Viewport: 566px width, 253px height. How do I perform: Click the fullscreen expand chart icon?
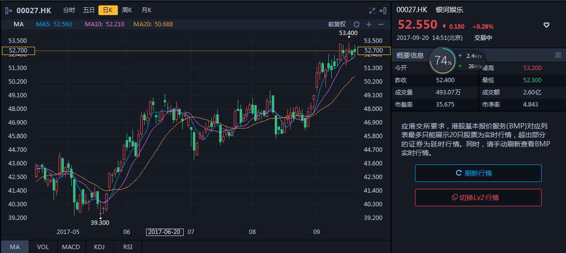[372, 10]
